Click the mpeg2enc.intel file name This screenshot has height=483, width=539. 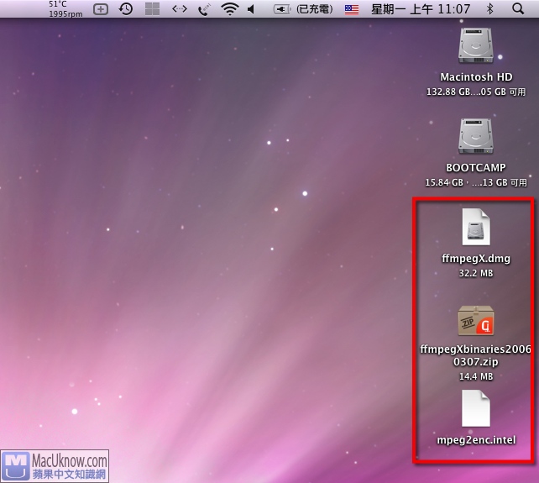tap(476, 440)
